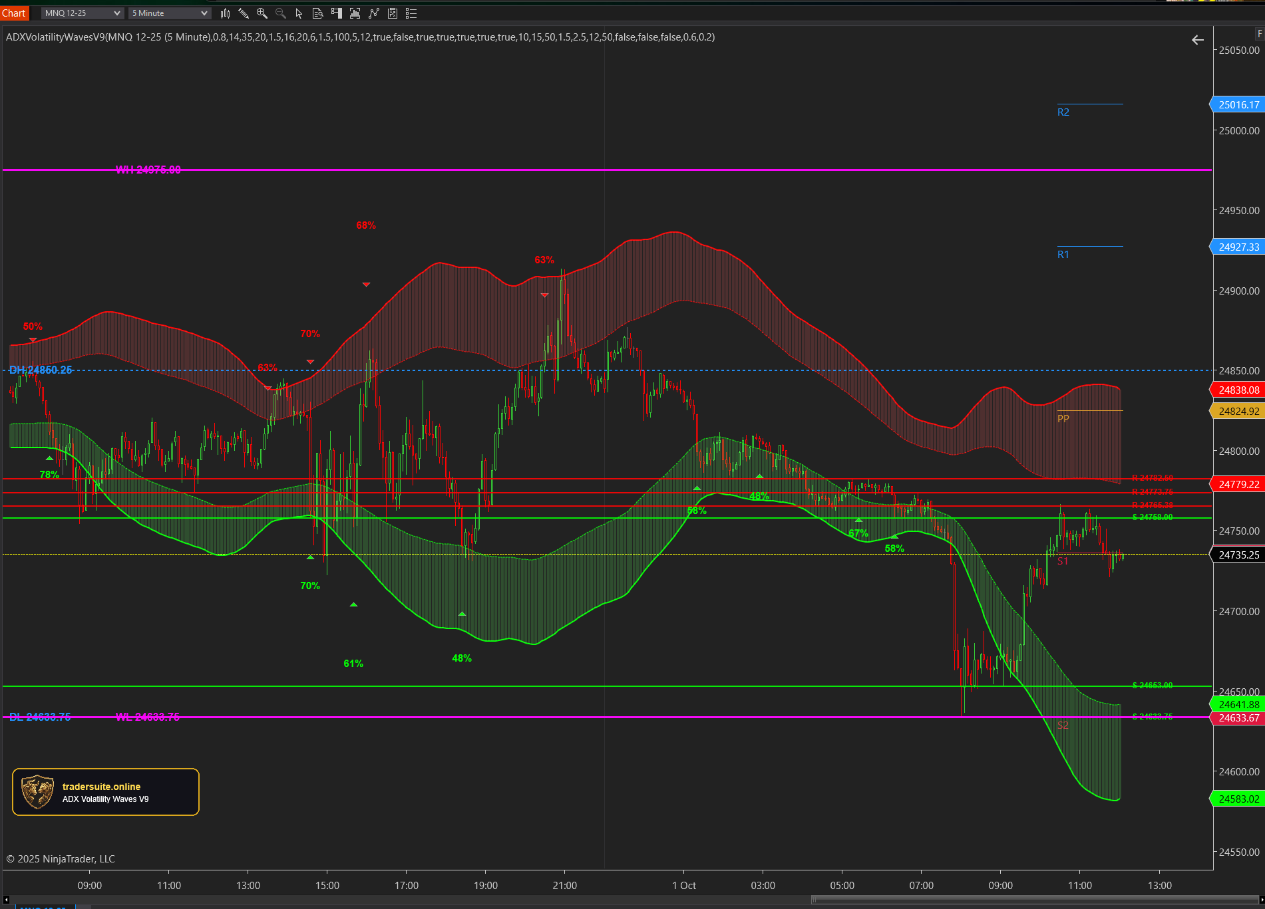Click the WH 24975.00 weekly high label
The width and height of the screenshot is (1265, 909).
click(148, 170)
